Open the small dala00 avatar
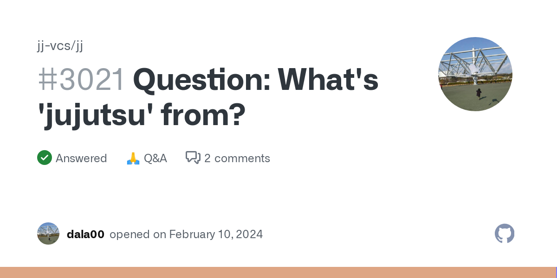Viewport: 557px width, 278px height. point(48,234)
